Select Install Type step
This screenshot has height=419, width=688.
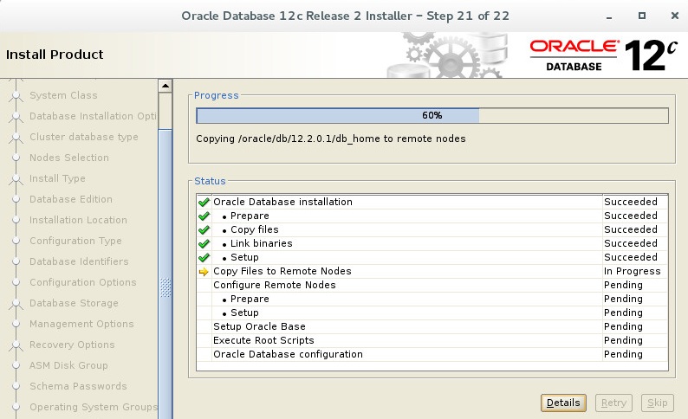tap(57, 178)
